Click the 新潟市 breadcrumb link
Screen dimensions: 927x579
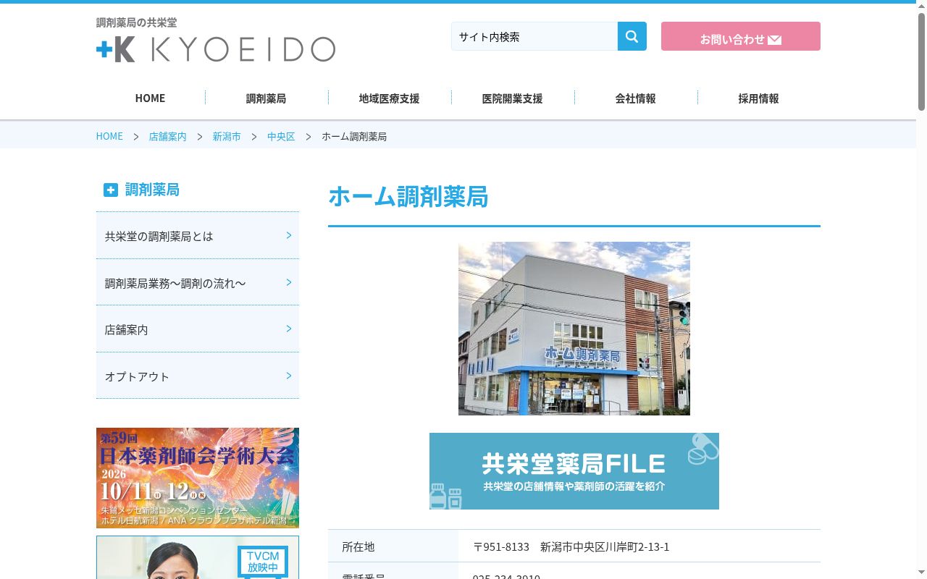(226, 136)
